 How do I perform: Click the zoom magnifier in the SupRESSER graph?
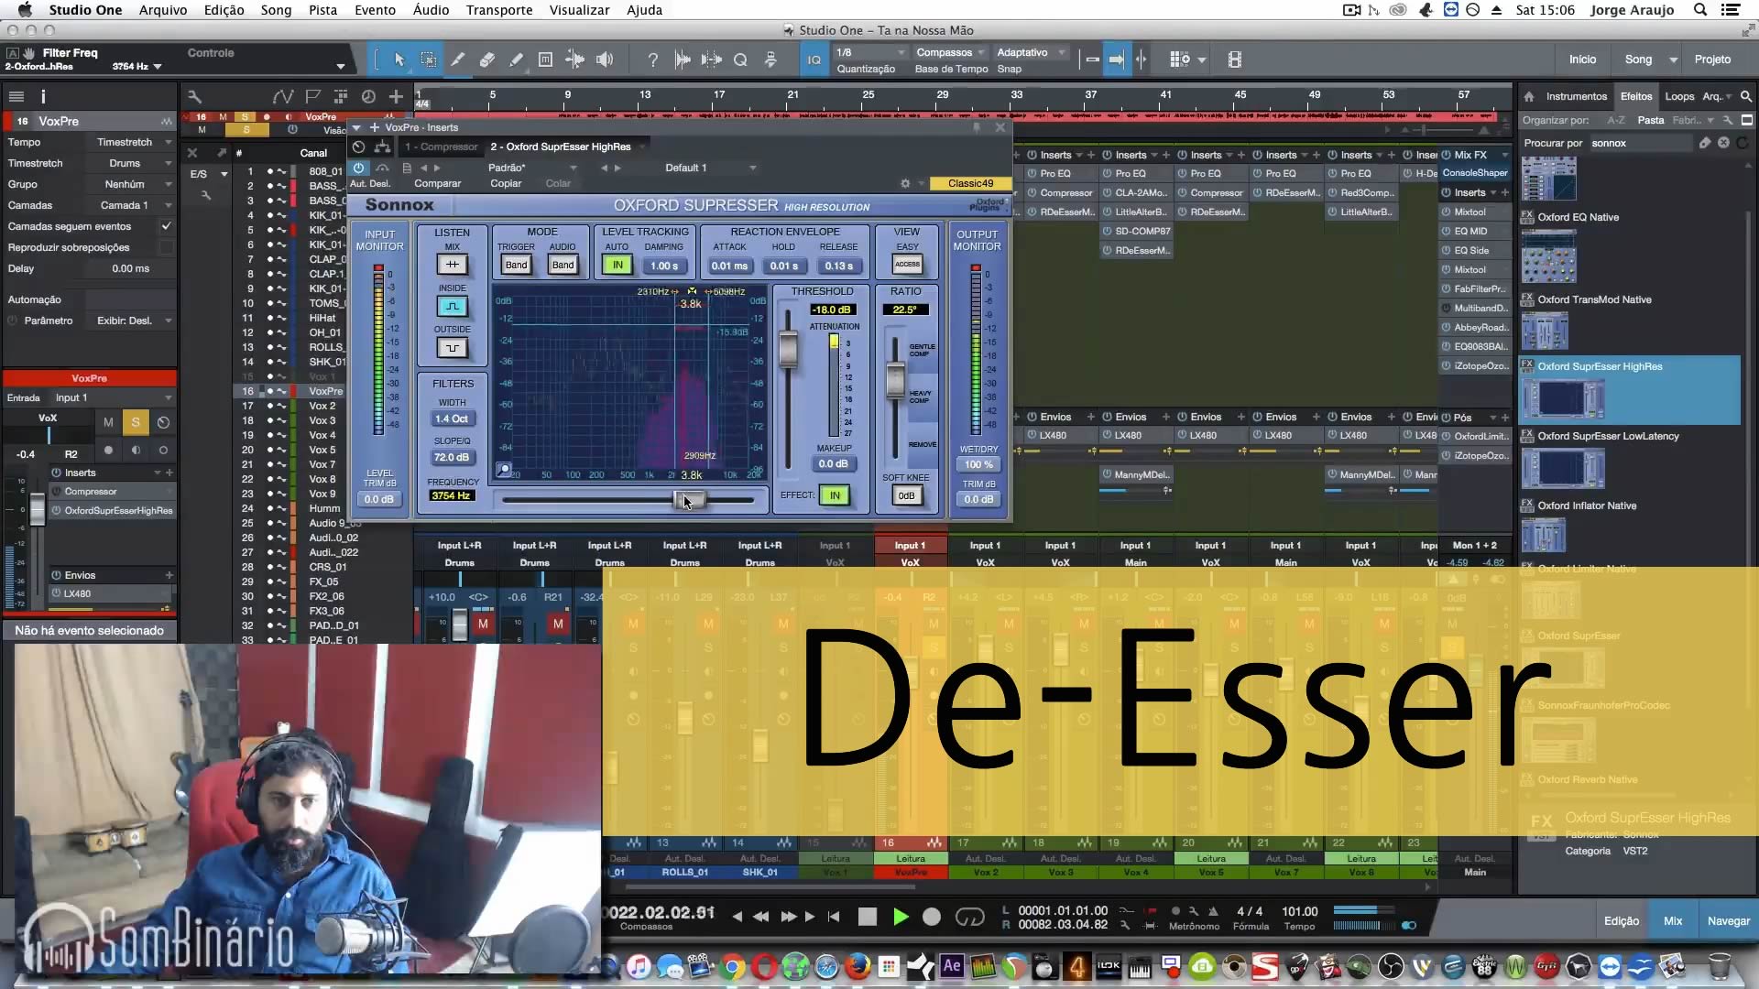pos(504,470)
